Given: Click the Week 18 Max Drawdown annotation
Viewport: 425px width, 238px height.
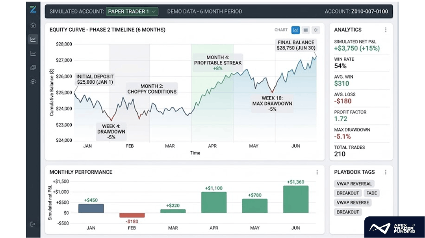Looking at the screenshot, I should click(x=272, y=103).
